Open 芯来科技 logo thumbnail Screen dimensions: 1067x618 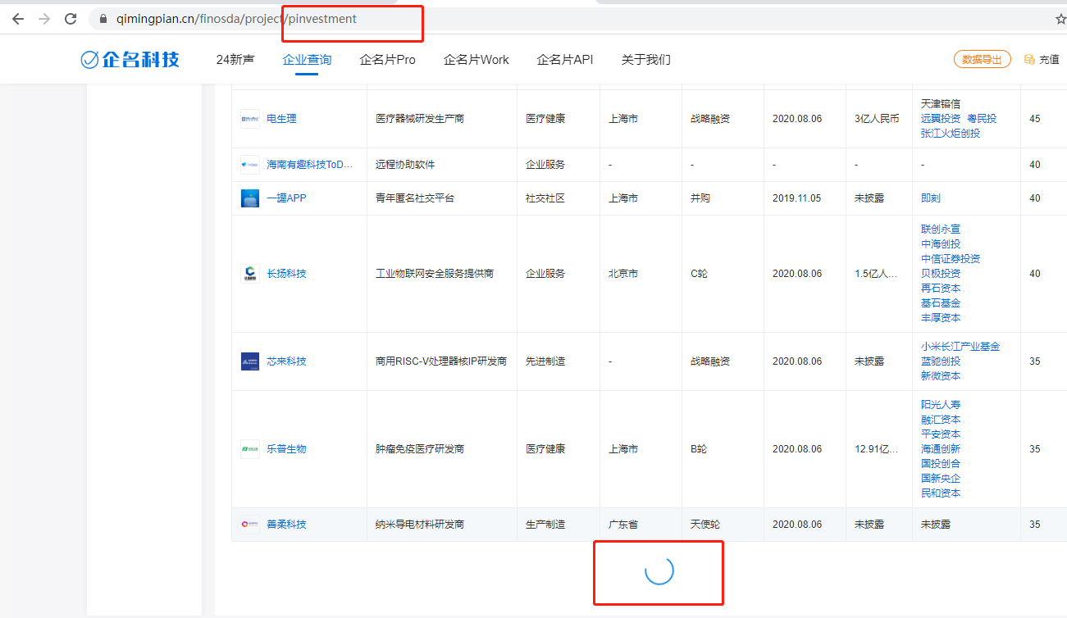[x=250, y=361]
